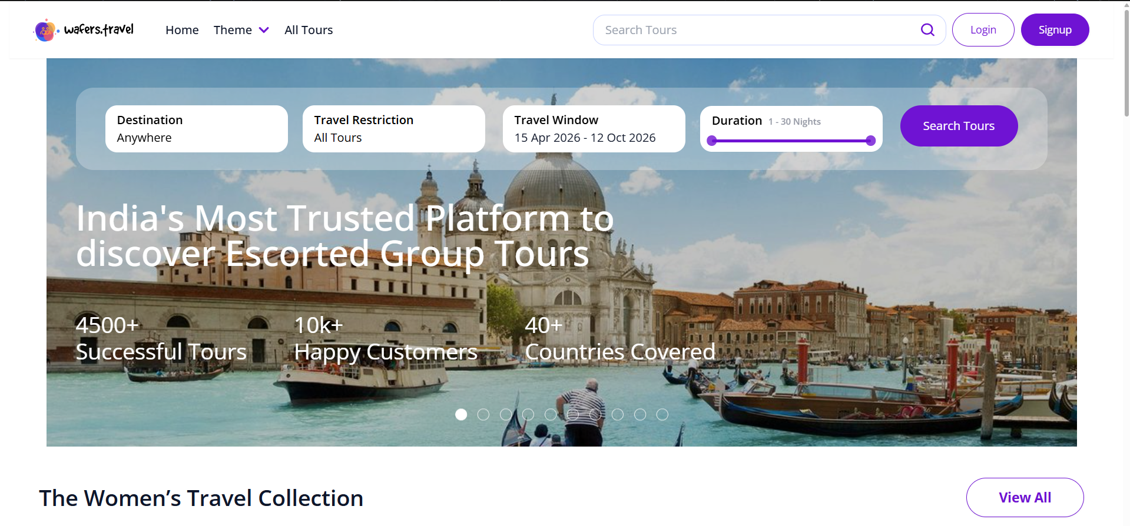
Task: Jump to the last carousel slide dot
Action: point(662,415)
